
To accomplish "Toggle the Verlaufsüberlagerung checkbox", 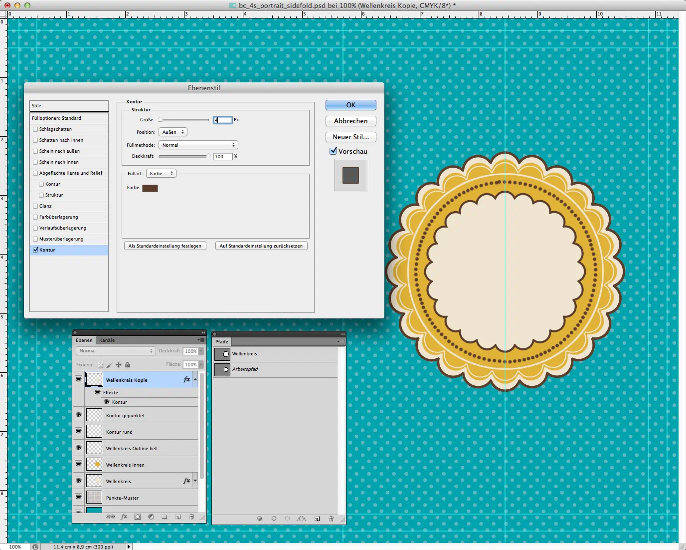I will pyautogui.click(x=35, y=228).
